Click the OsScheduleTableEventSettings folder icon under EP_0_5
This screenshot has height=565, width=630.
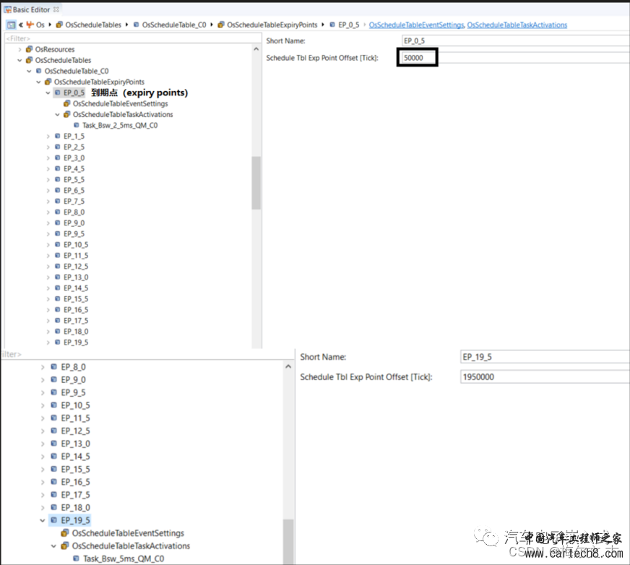pos(67,103)
